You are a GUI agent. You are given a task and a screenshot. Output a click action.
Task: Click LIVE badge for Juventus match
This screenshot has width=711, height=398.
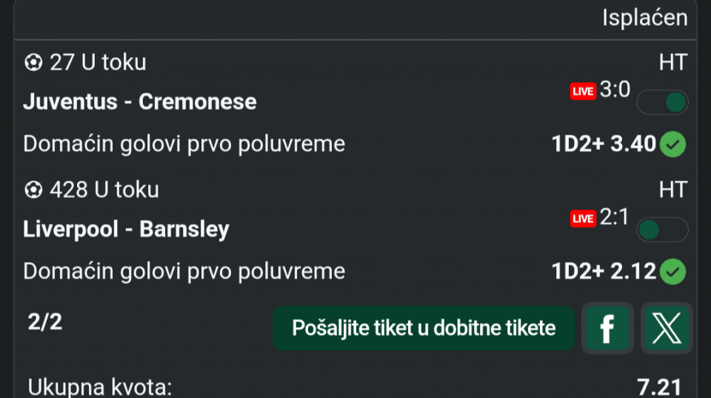tap(583, 91)
